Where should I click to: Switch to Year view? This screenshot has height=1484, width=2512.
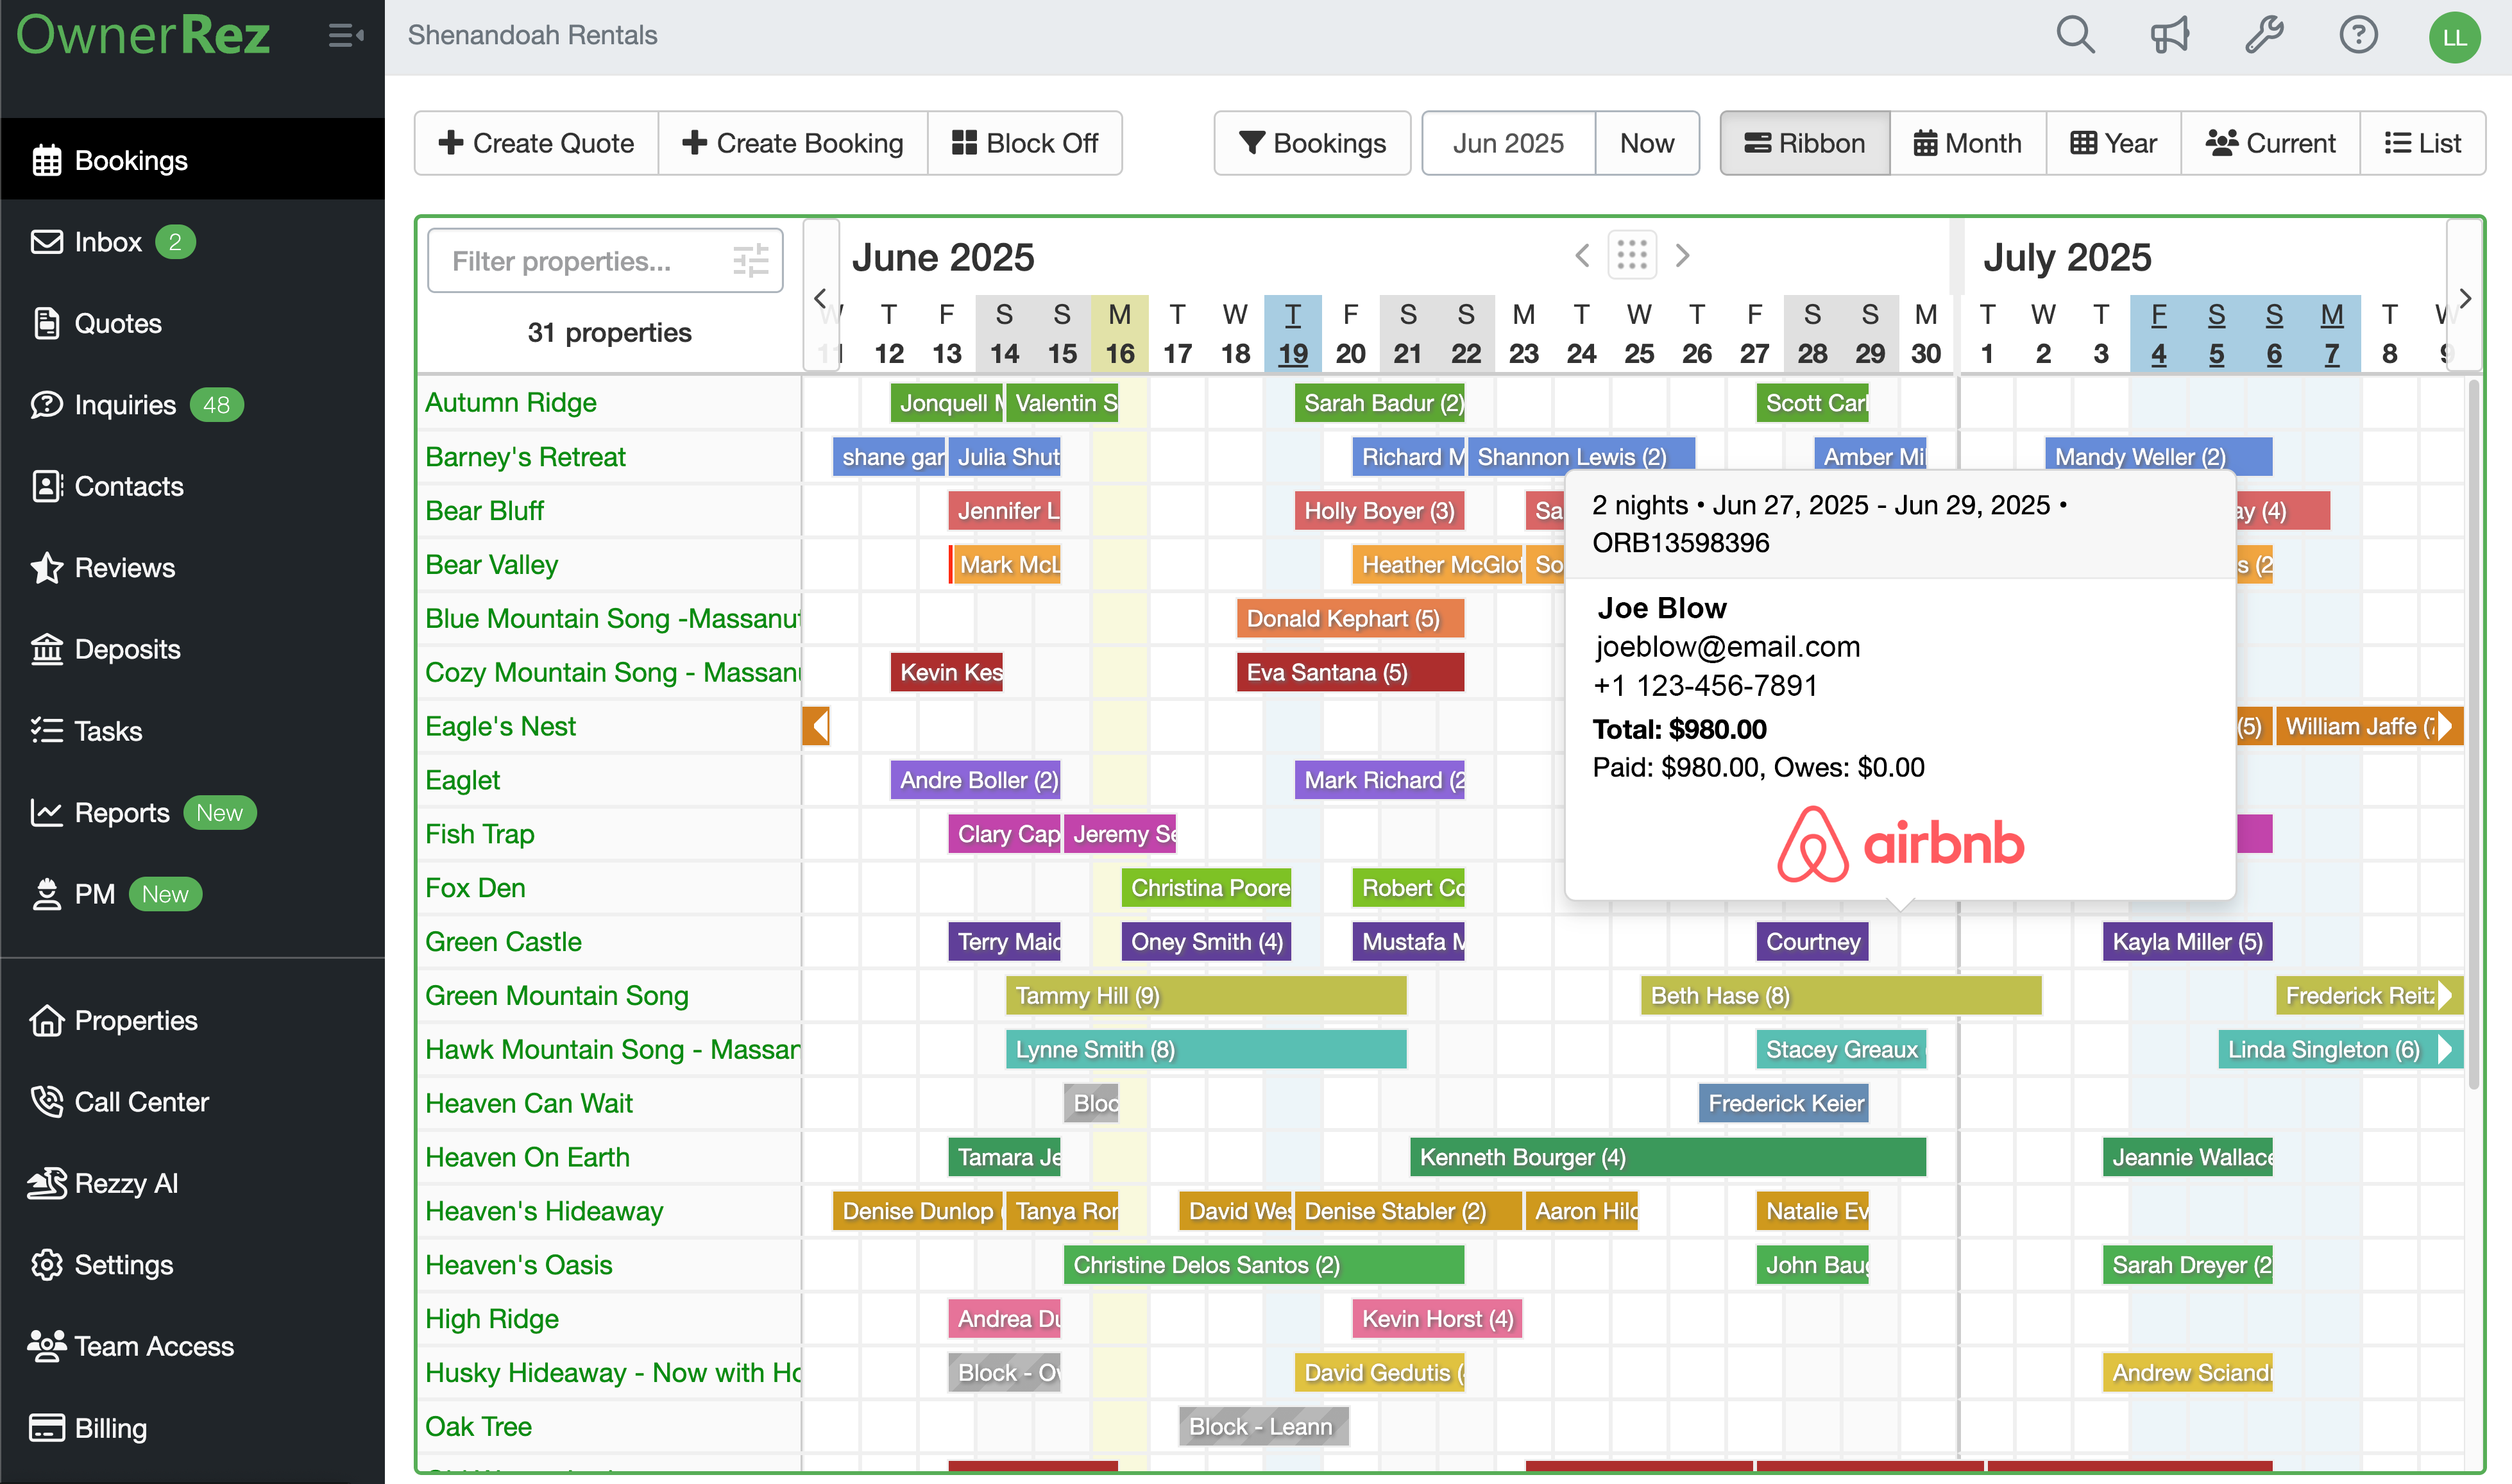2113,143
